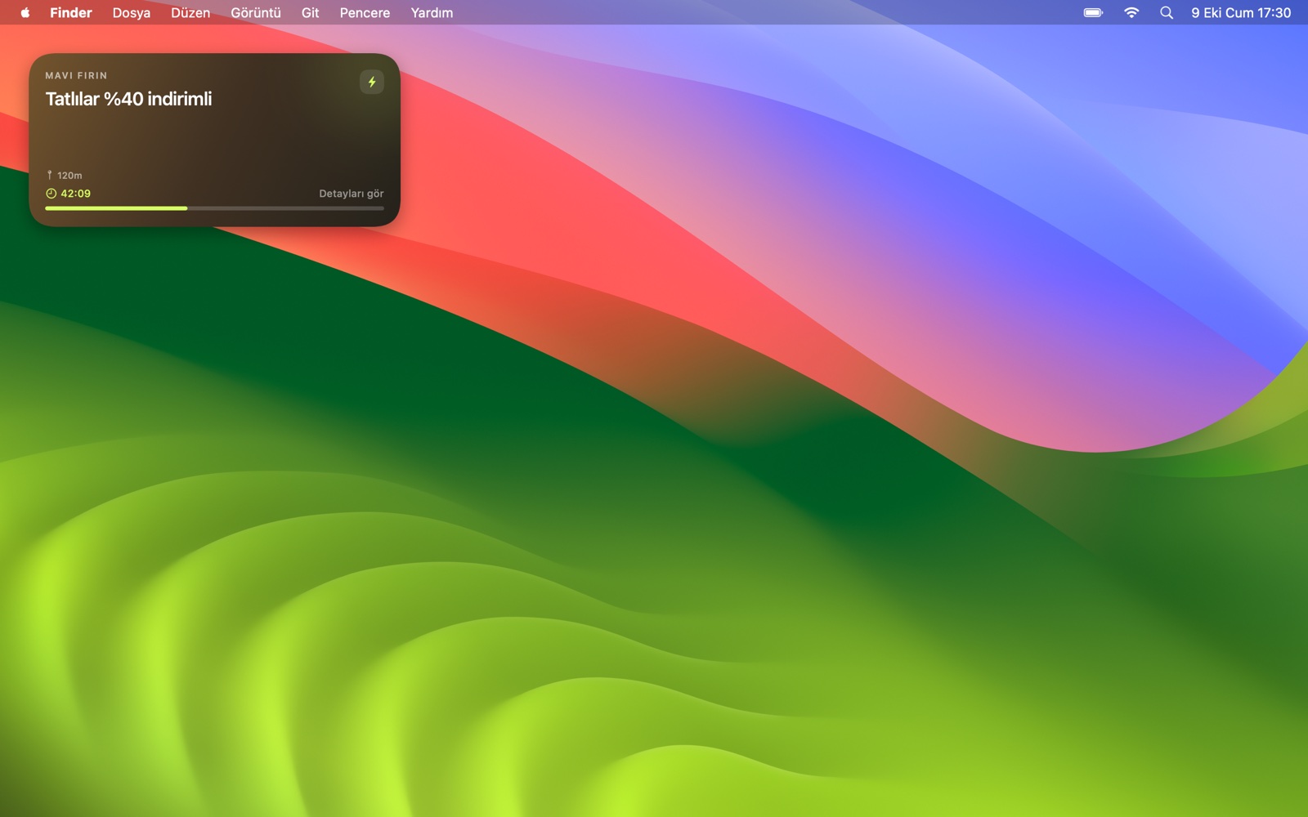
Task: Click the 42:09 countdown text
Action: 75,194
